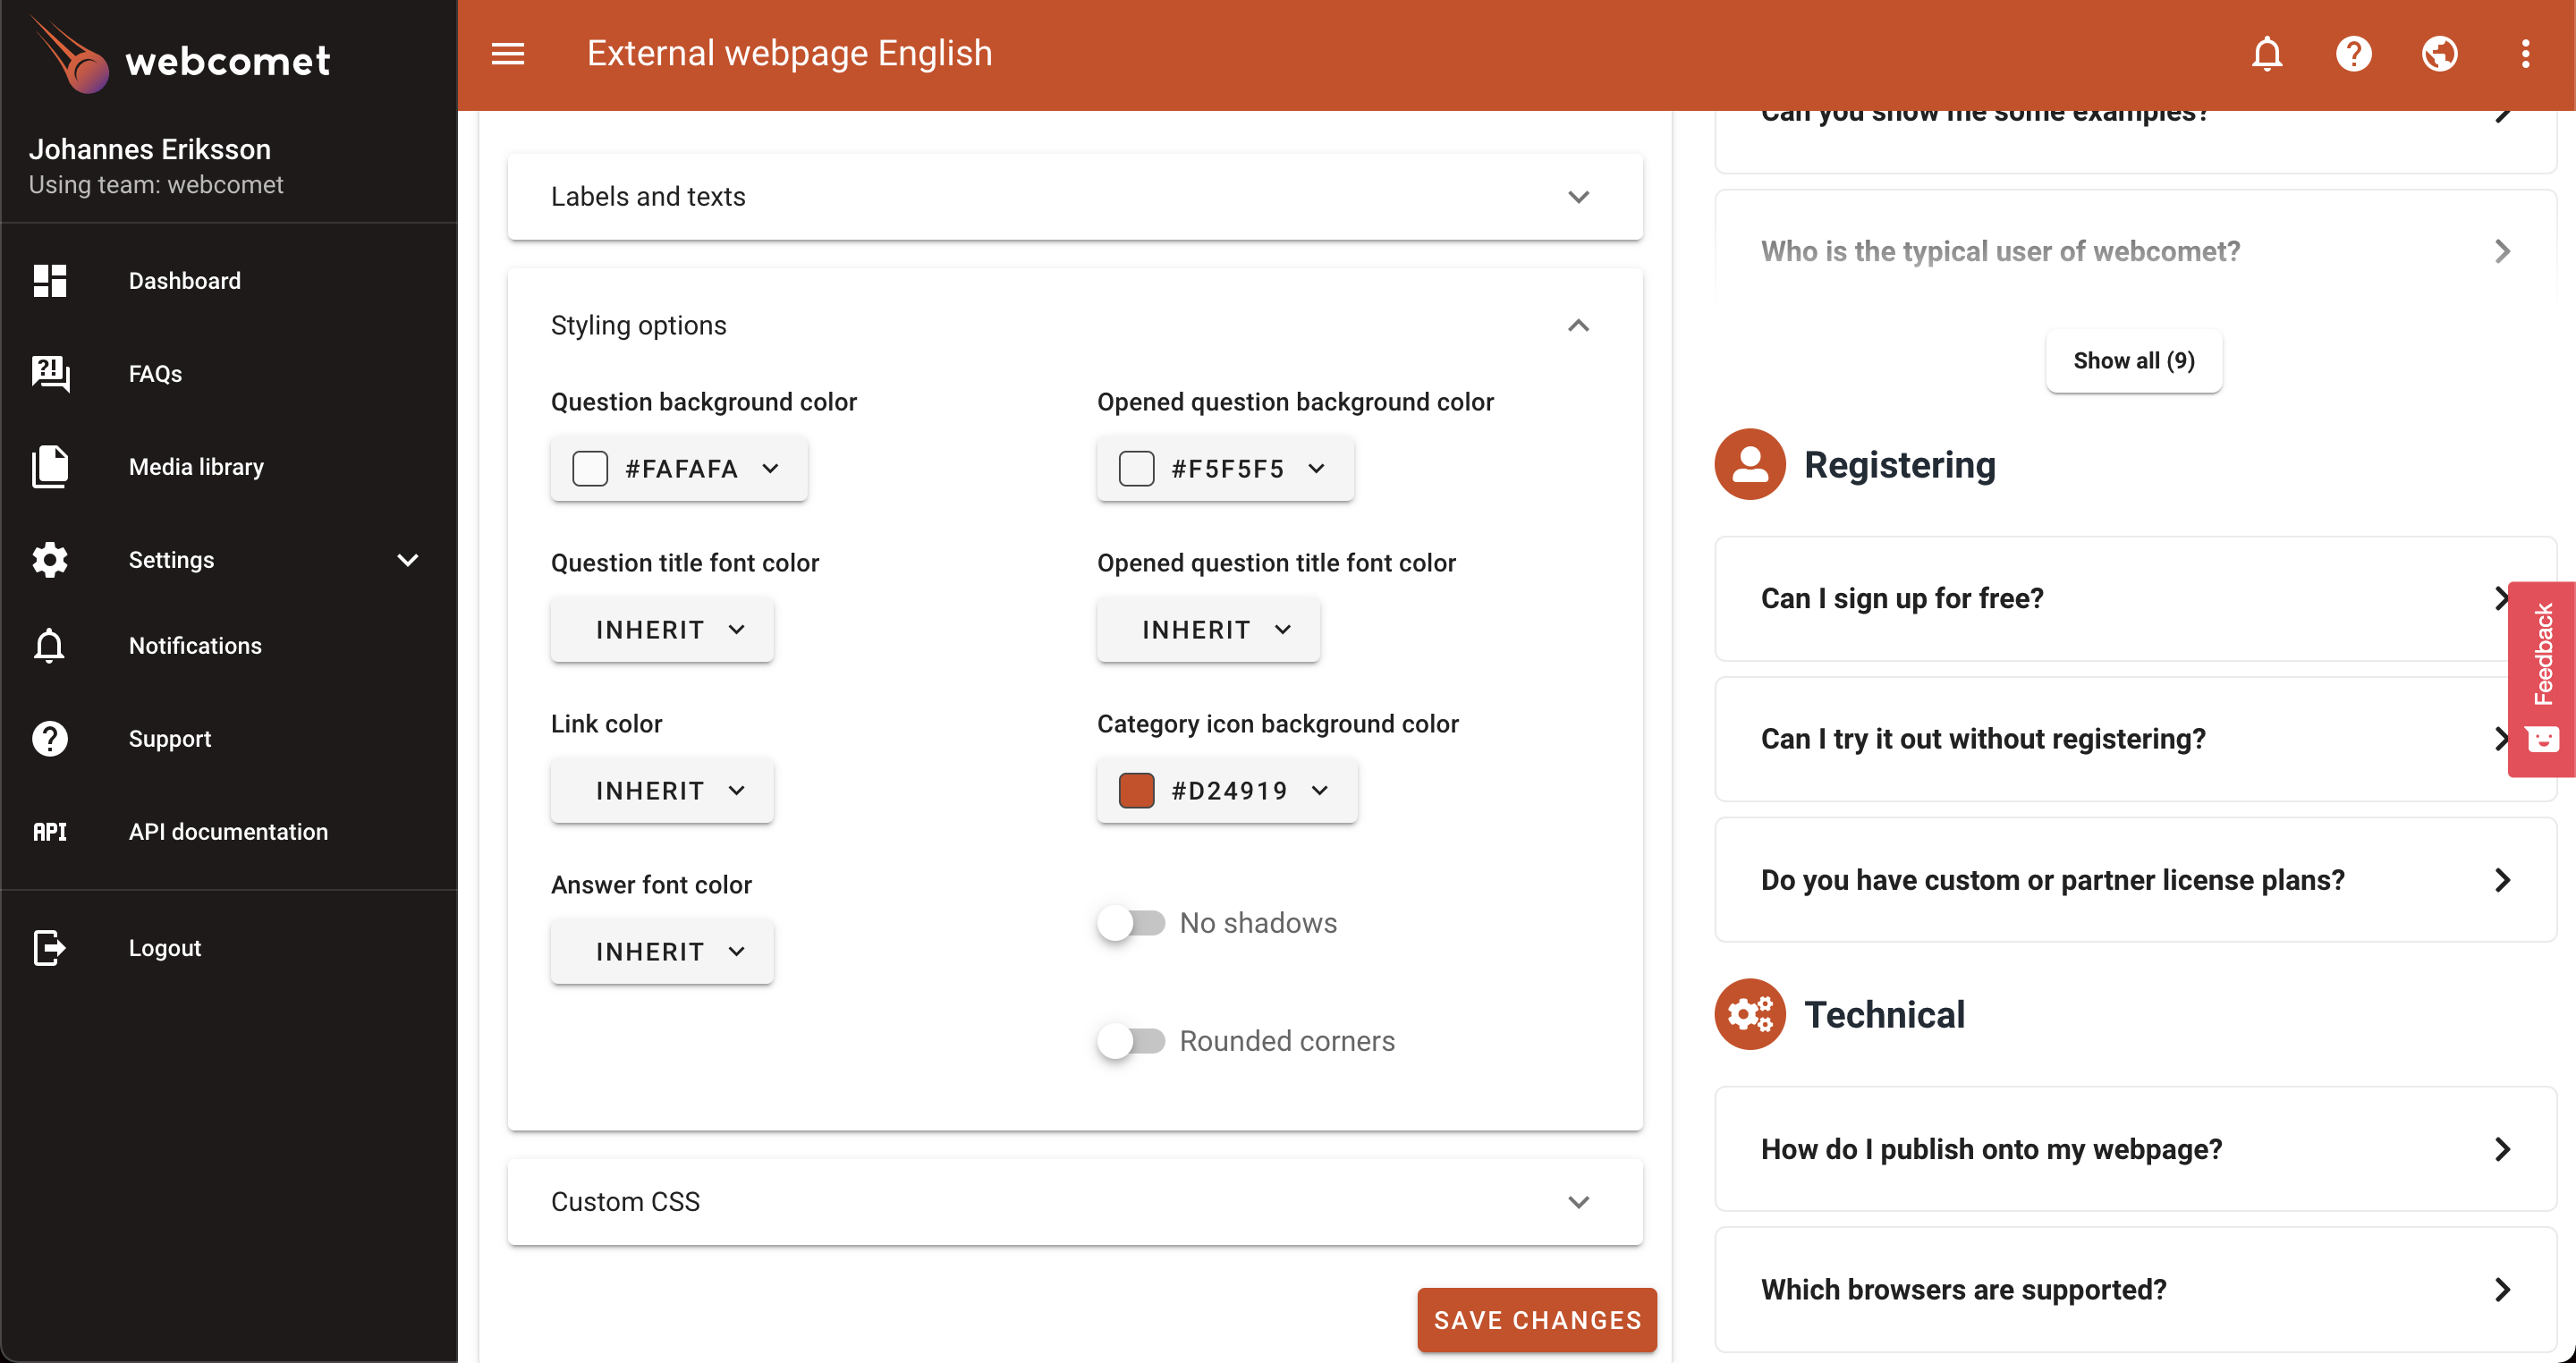Image resolution: width=2576 pixels, height=1363 pixels.
Task: Open 'Which browsers are supported?' card
Action: 2135,1290
